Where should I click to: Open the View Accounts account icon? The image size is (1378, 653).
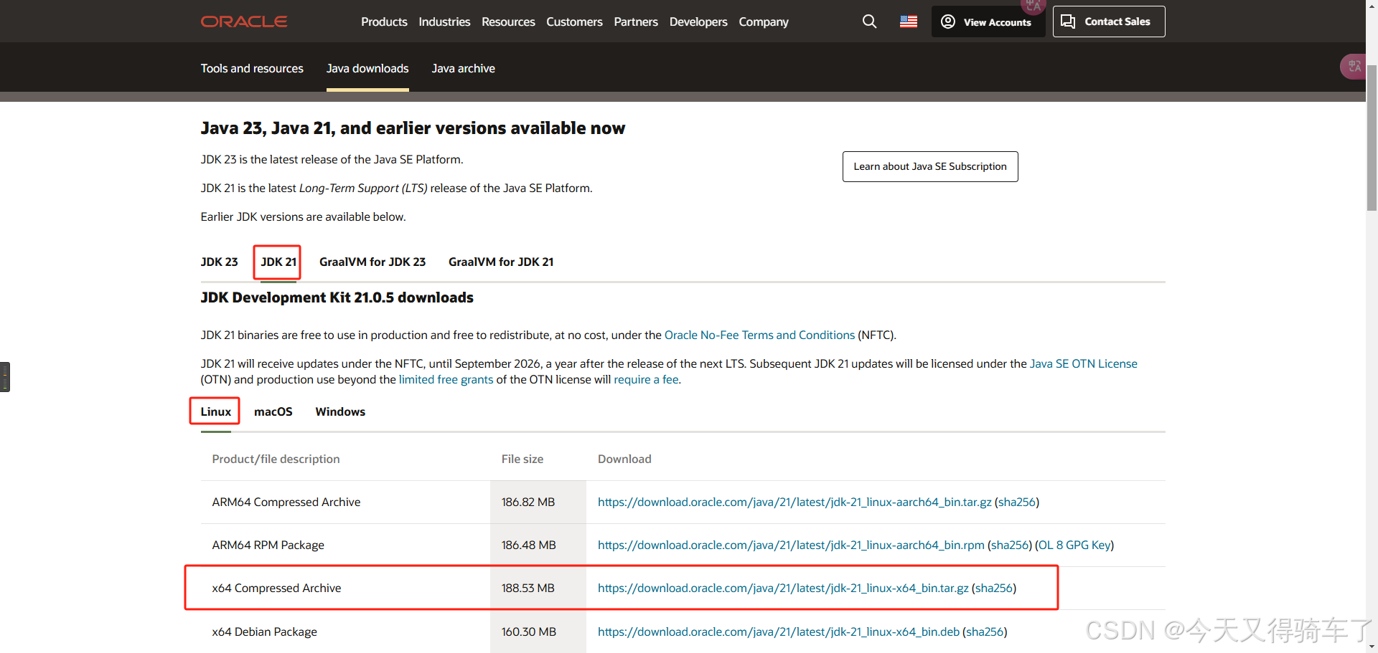point(947,22)
